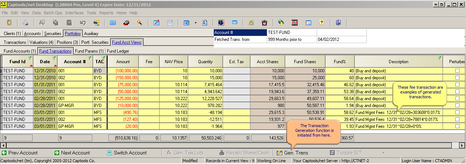The image size is (466, 164).
Task: Click the red alarm clock toolbar icon
Action: [264, 23]
